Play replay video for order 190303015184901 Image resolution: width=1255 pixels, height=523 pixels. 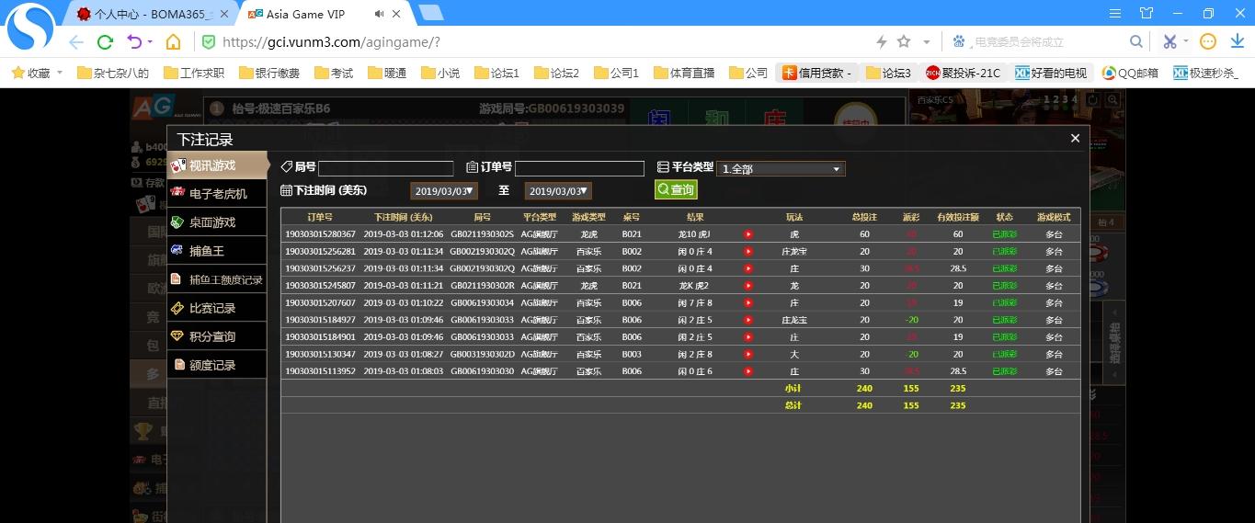(x=747, y=337)
